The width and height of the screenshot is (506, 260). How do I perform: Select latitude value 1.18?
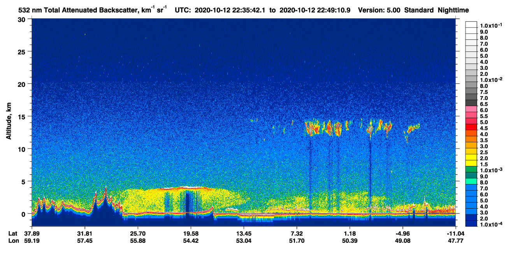[350, 233]
